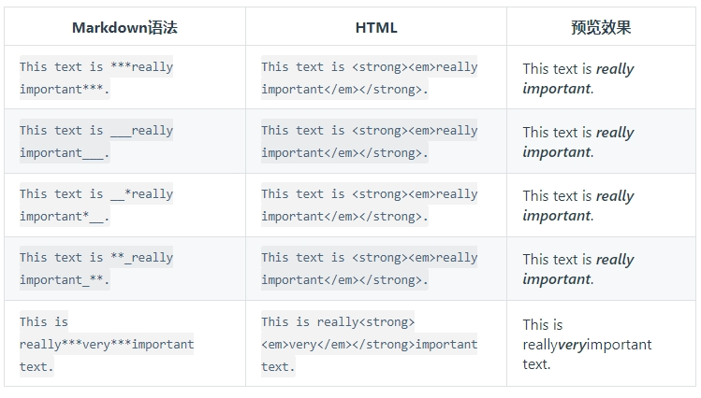Select Markdown code with ***really important***
The height and width of the screenshot is (398, 701).
(x=96, y=78)
